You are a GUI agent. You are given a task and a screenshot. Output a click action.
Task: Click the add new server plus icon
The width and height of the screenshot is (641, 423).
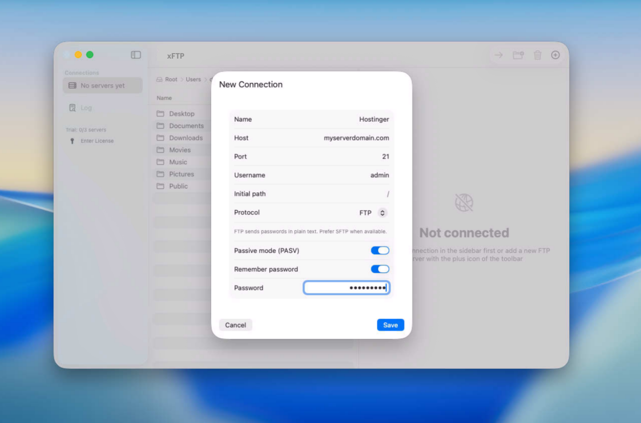(555, 55)
